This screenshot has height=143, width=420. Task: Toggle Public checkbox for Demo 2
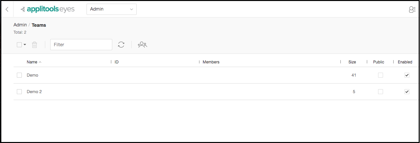(380, 92)
